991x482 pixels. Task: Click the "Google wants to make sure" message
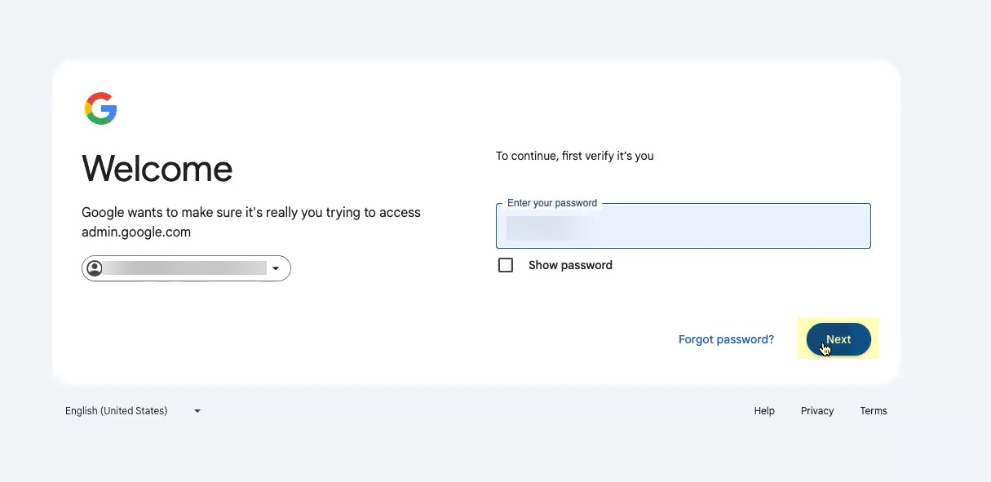[x=250, y=213]
